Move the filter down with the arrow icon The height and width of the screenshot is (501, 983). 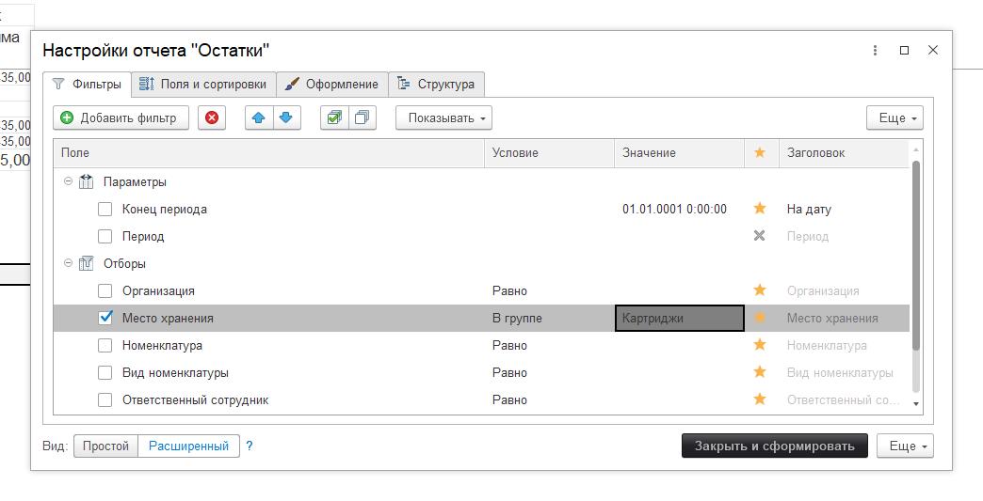tap(286, 117)
